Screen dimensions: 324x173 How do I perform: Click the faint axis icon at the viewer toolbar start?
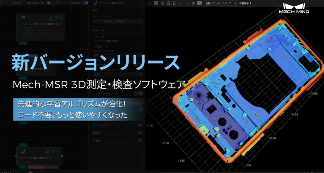[150, 3]
